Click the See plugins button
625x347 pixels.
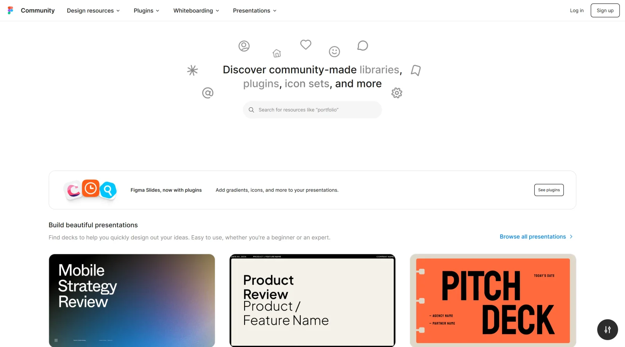[549, 190]
